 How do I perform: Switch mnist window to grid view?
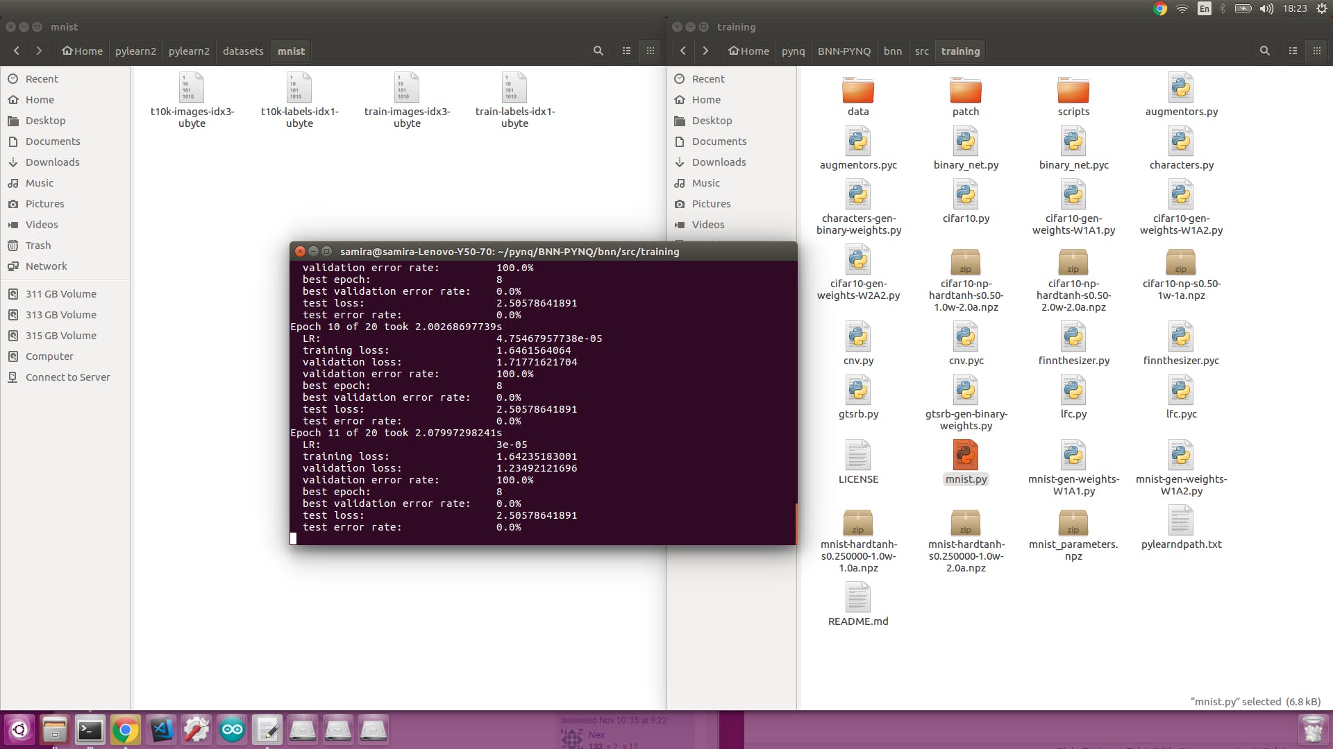pyautogui.click(x=651, y=51)
